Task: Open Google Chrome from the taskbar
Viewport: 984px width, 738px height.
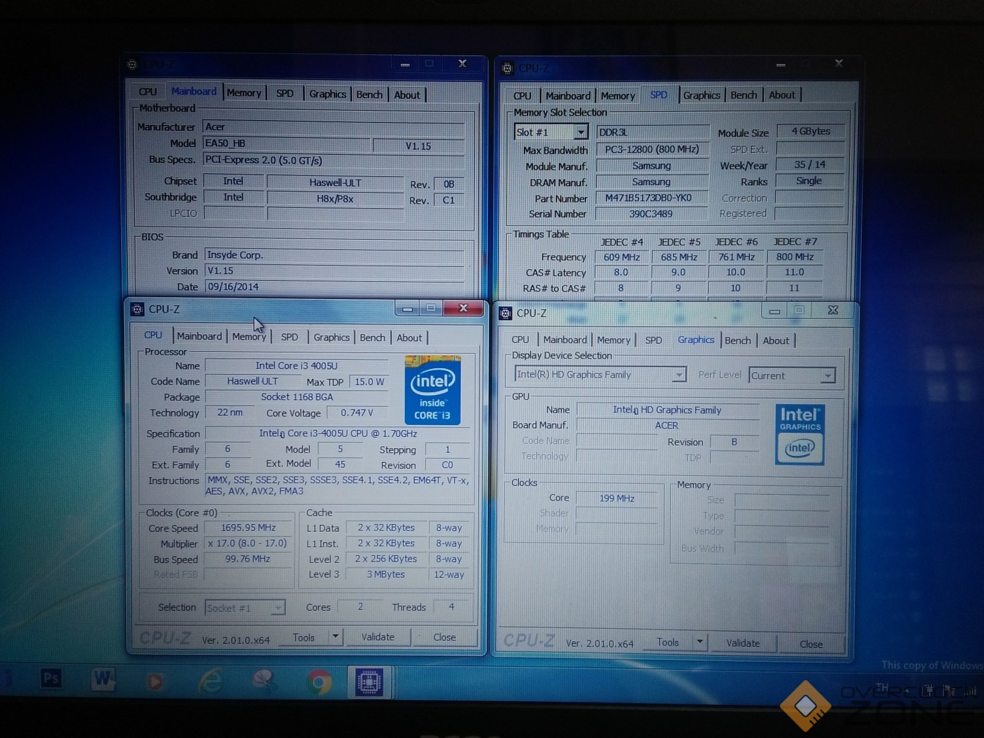Action: coord(319,682)
